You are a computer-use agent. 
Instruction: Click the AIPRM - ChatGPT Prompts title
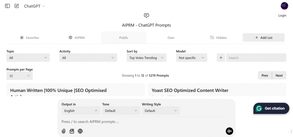point(146,25)
